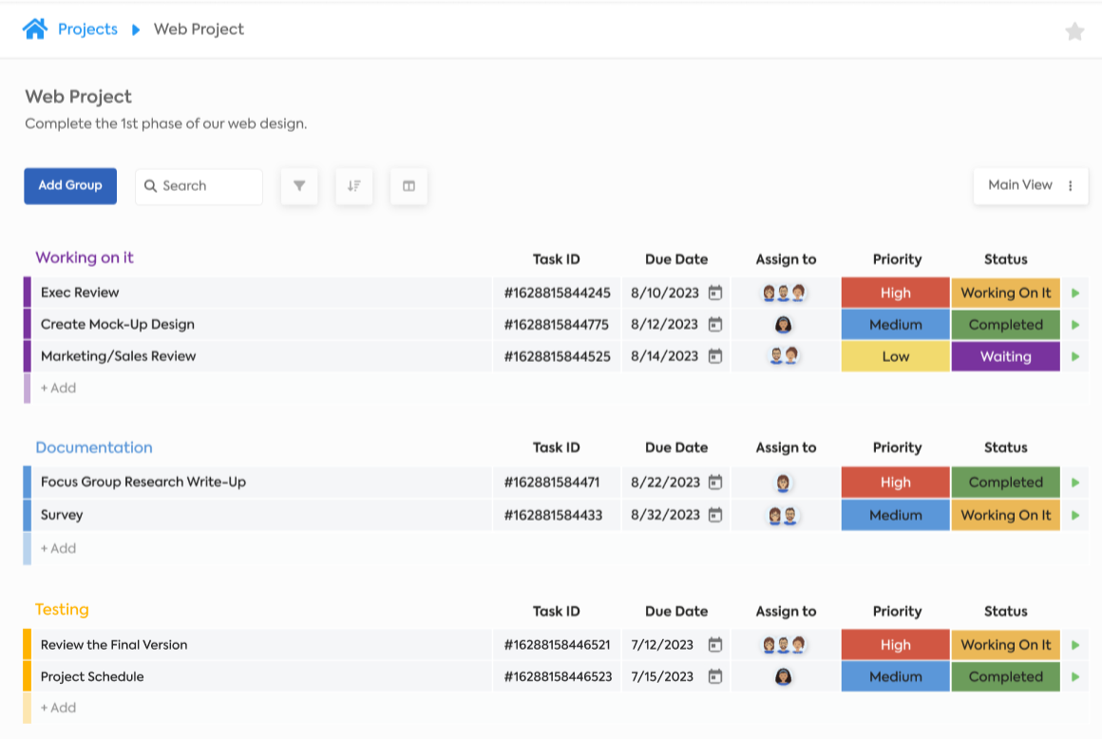Add a task to Working on it group
Viewport: 1102px width, 739px height.
pyautogui.click(x=58, y=388)
